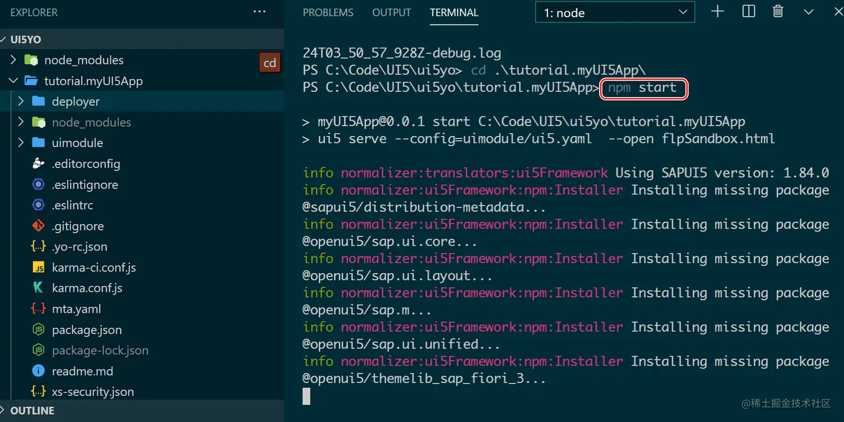Select the TERMINAL tab
The width and height of the screenshot is (844, 422).
point(454,12)
